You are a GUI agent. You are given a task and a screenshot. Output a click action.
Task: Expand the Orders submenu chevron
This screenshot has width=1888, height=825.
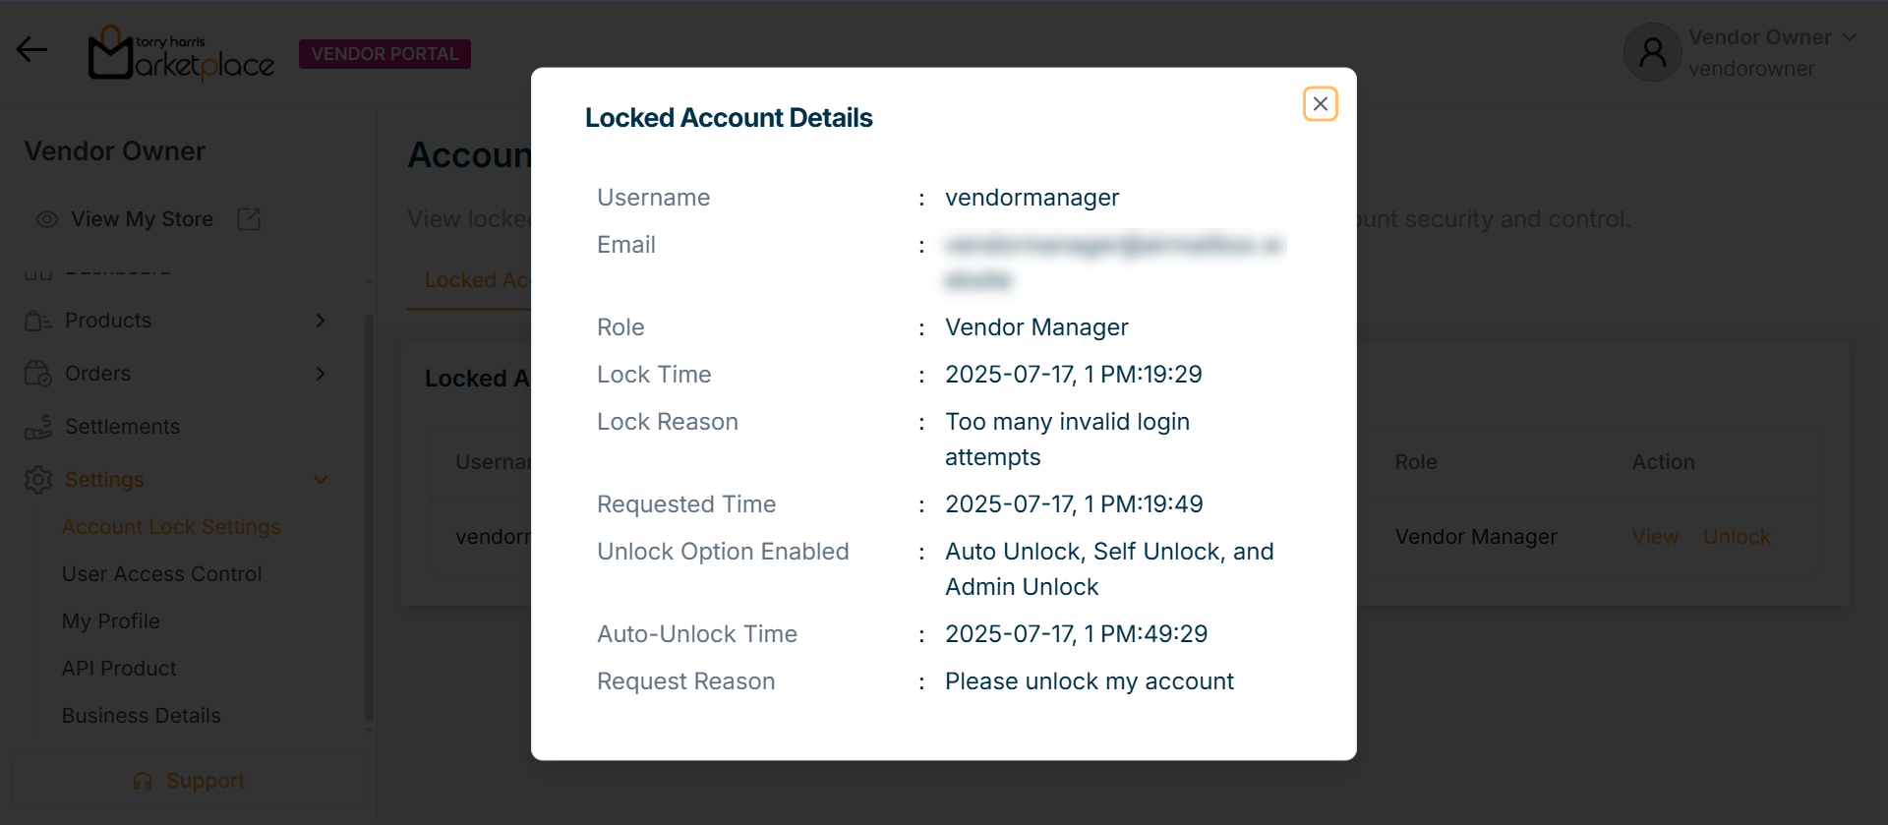coord(320,374)
